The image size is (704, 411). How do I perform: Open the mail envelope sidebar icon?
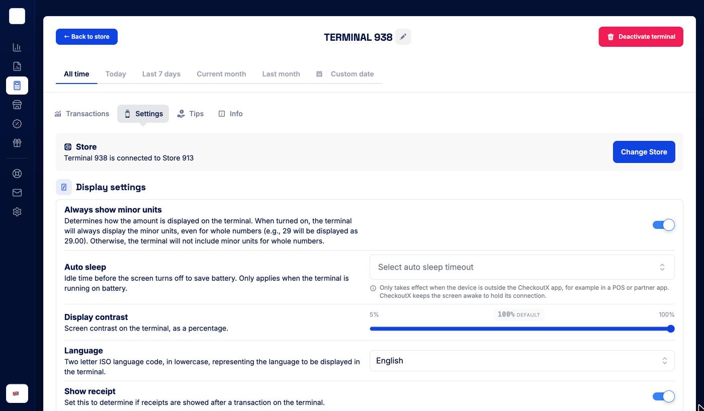pos(17,193)
